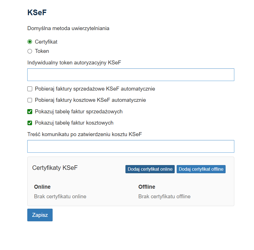The height and width of the screenshot is (250, 254).
Task: Enable automatic download of KSeF sales invoices
Action: tap(30, 89)
